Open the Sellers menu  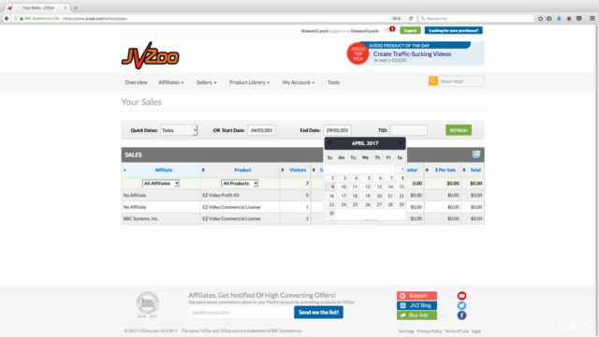206,82
